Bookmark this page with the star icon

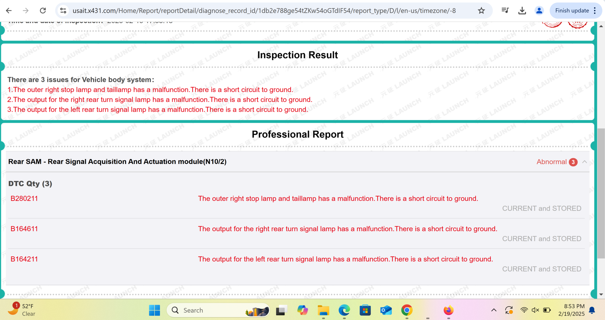[481, 11]
